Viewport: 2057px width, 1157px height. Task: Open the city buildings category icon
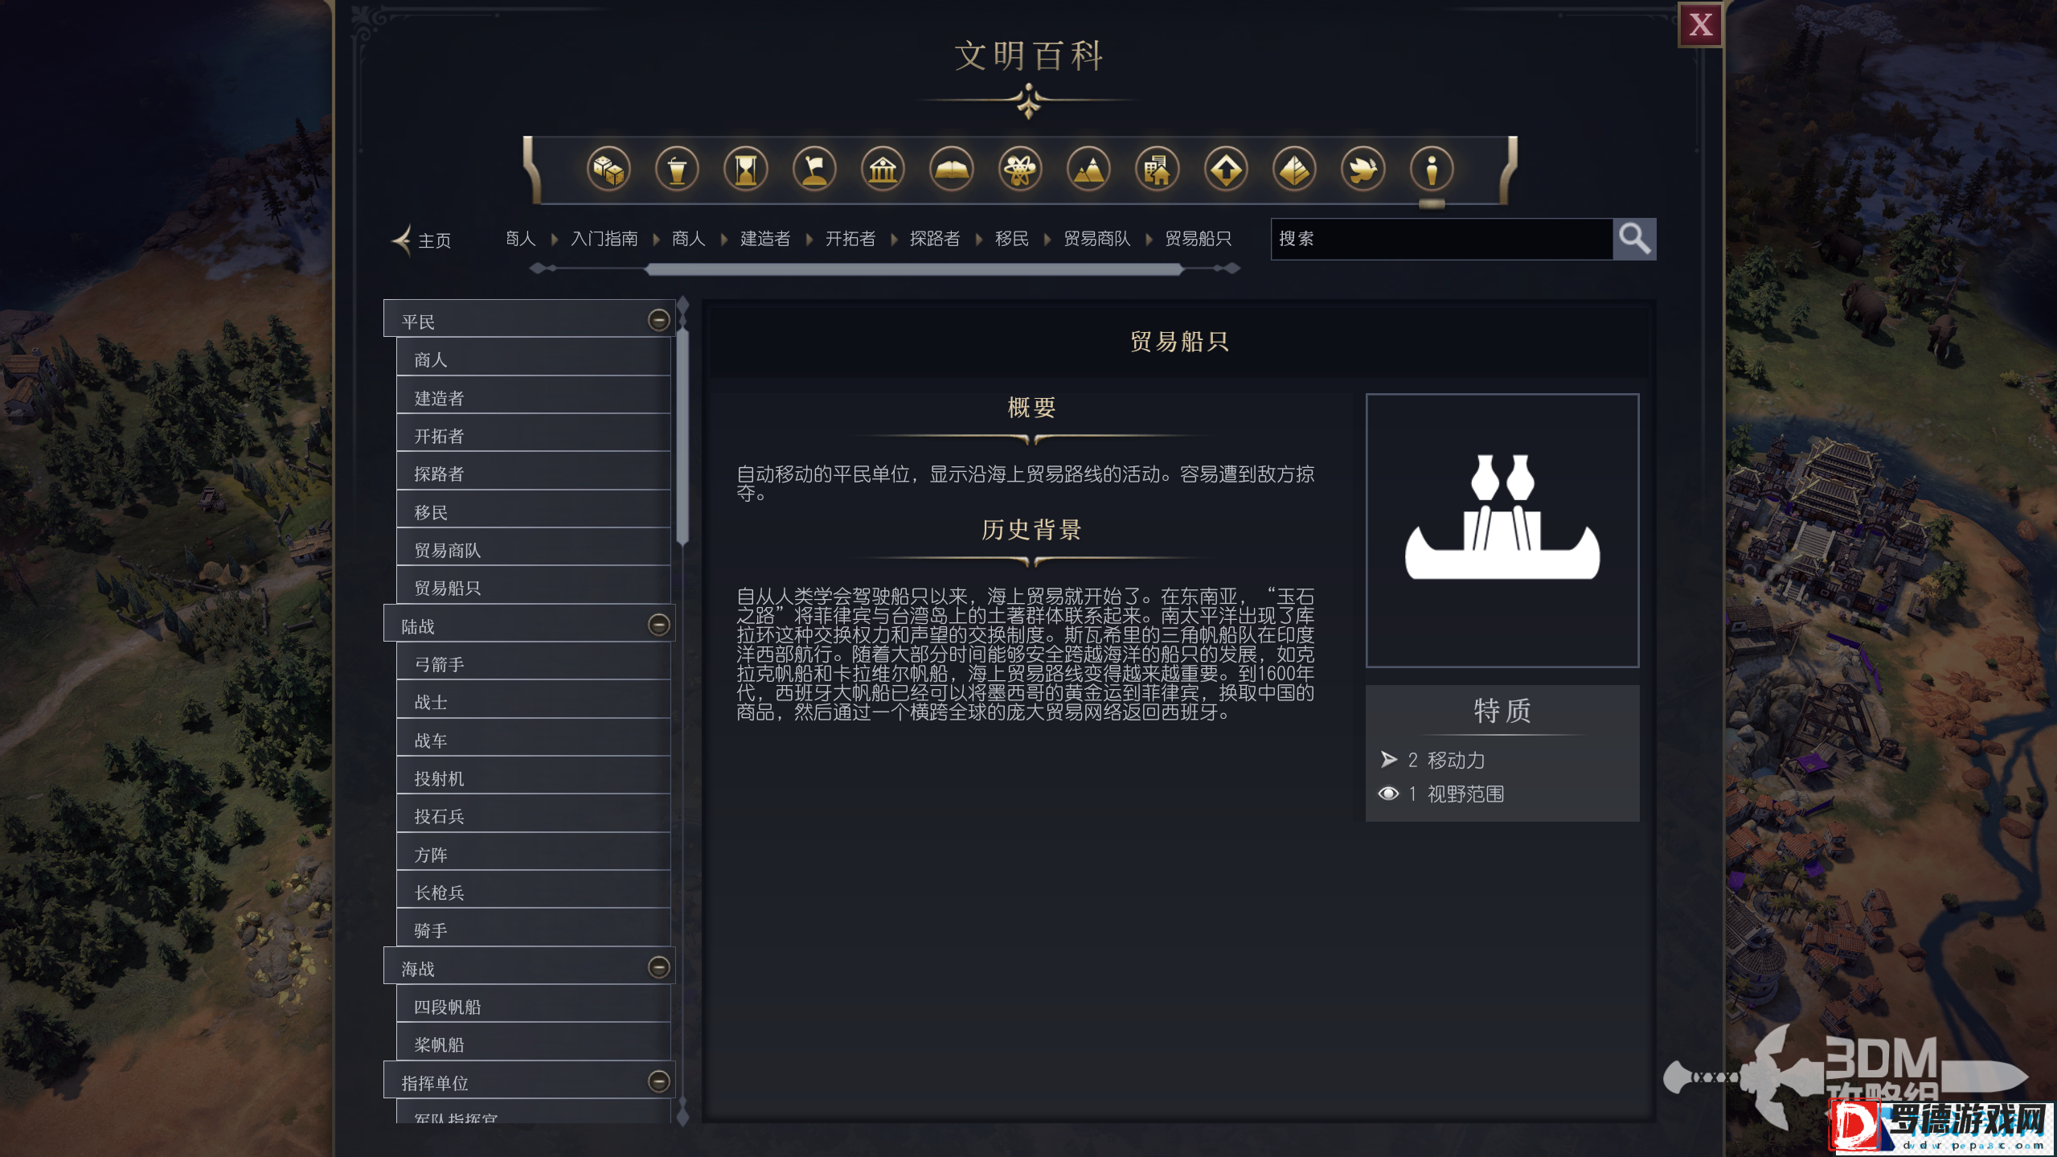1157,170
